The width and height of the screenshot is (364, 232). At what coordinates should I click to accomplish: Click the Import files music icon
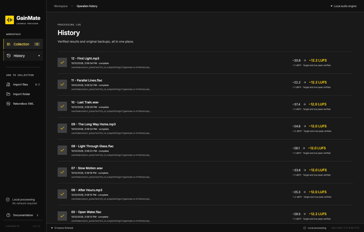coord(8,84)
